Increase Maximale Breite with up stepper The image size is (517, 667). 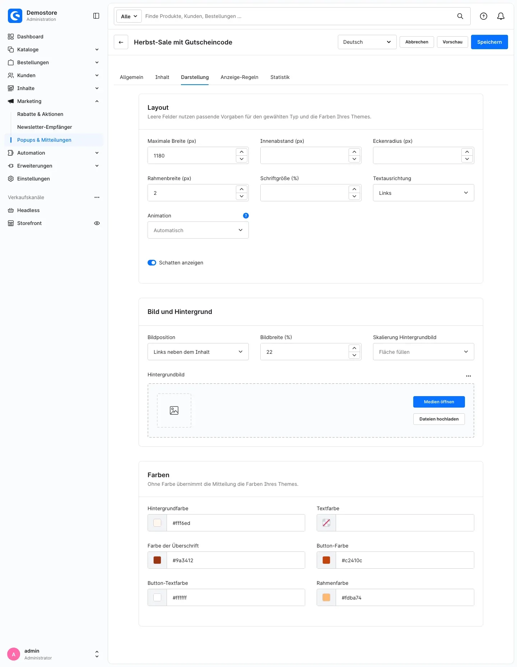point(242,152)
